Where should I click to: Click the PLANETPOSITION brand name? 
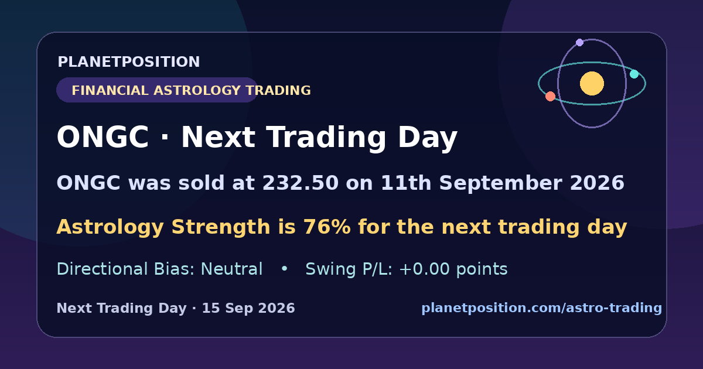pyautogui.click(x=129, y=62)
